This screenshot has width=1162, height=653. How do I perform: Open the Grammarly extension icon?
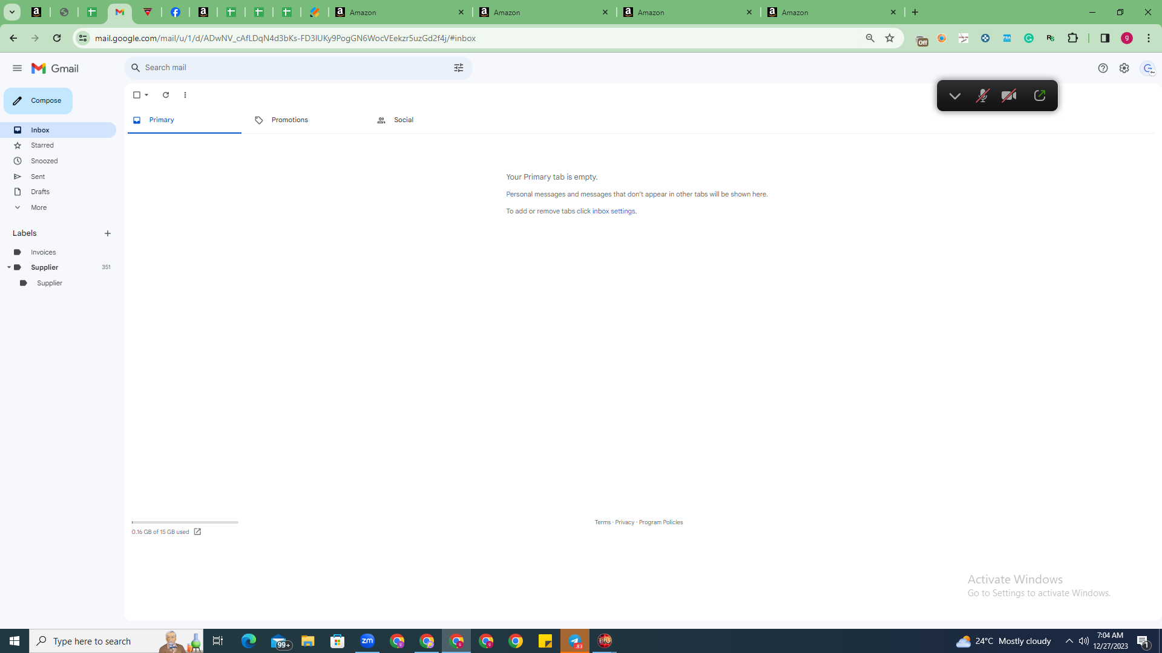[x=1029, y=38]
